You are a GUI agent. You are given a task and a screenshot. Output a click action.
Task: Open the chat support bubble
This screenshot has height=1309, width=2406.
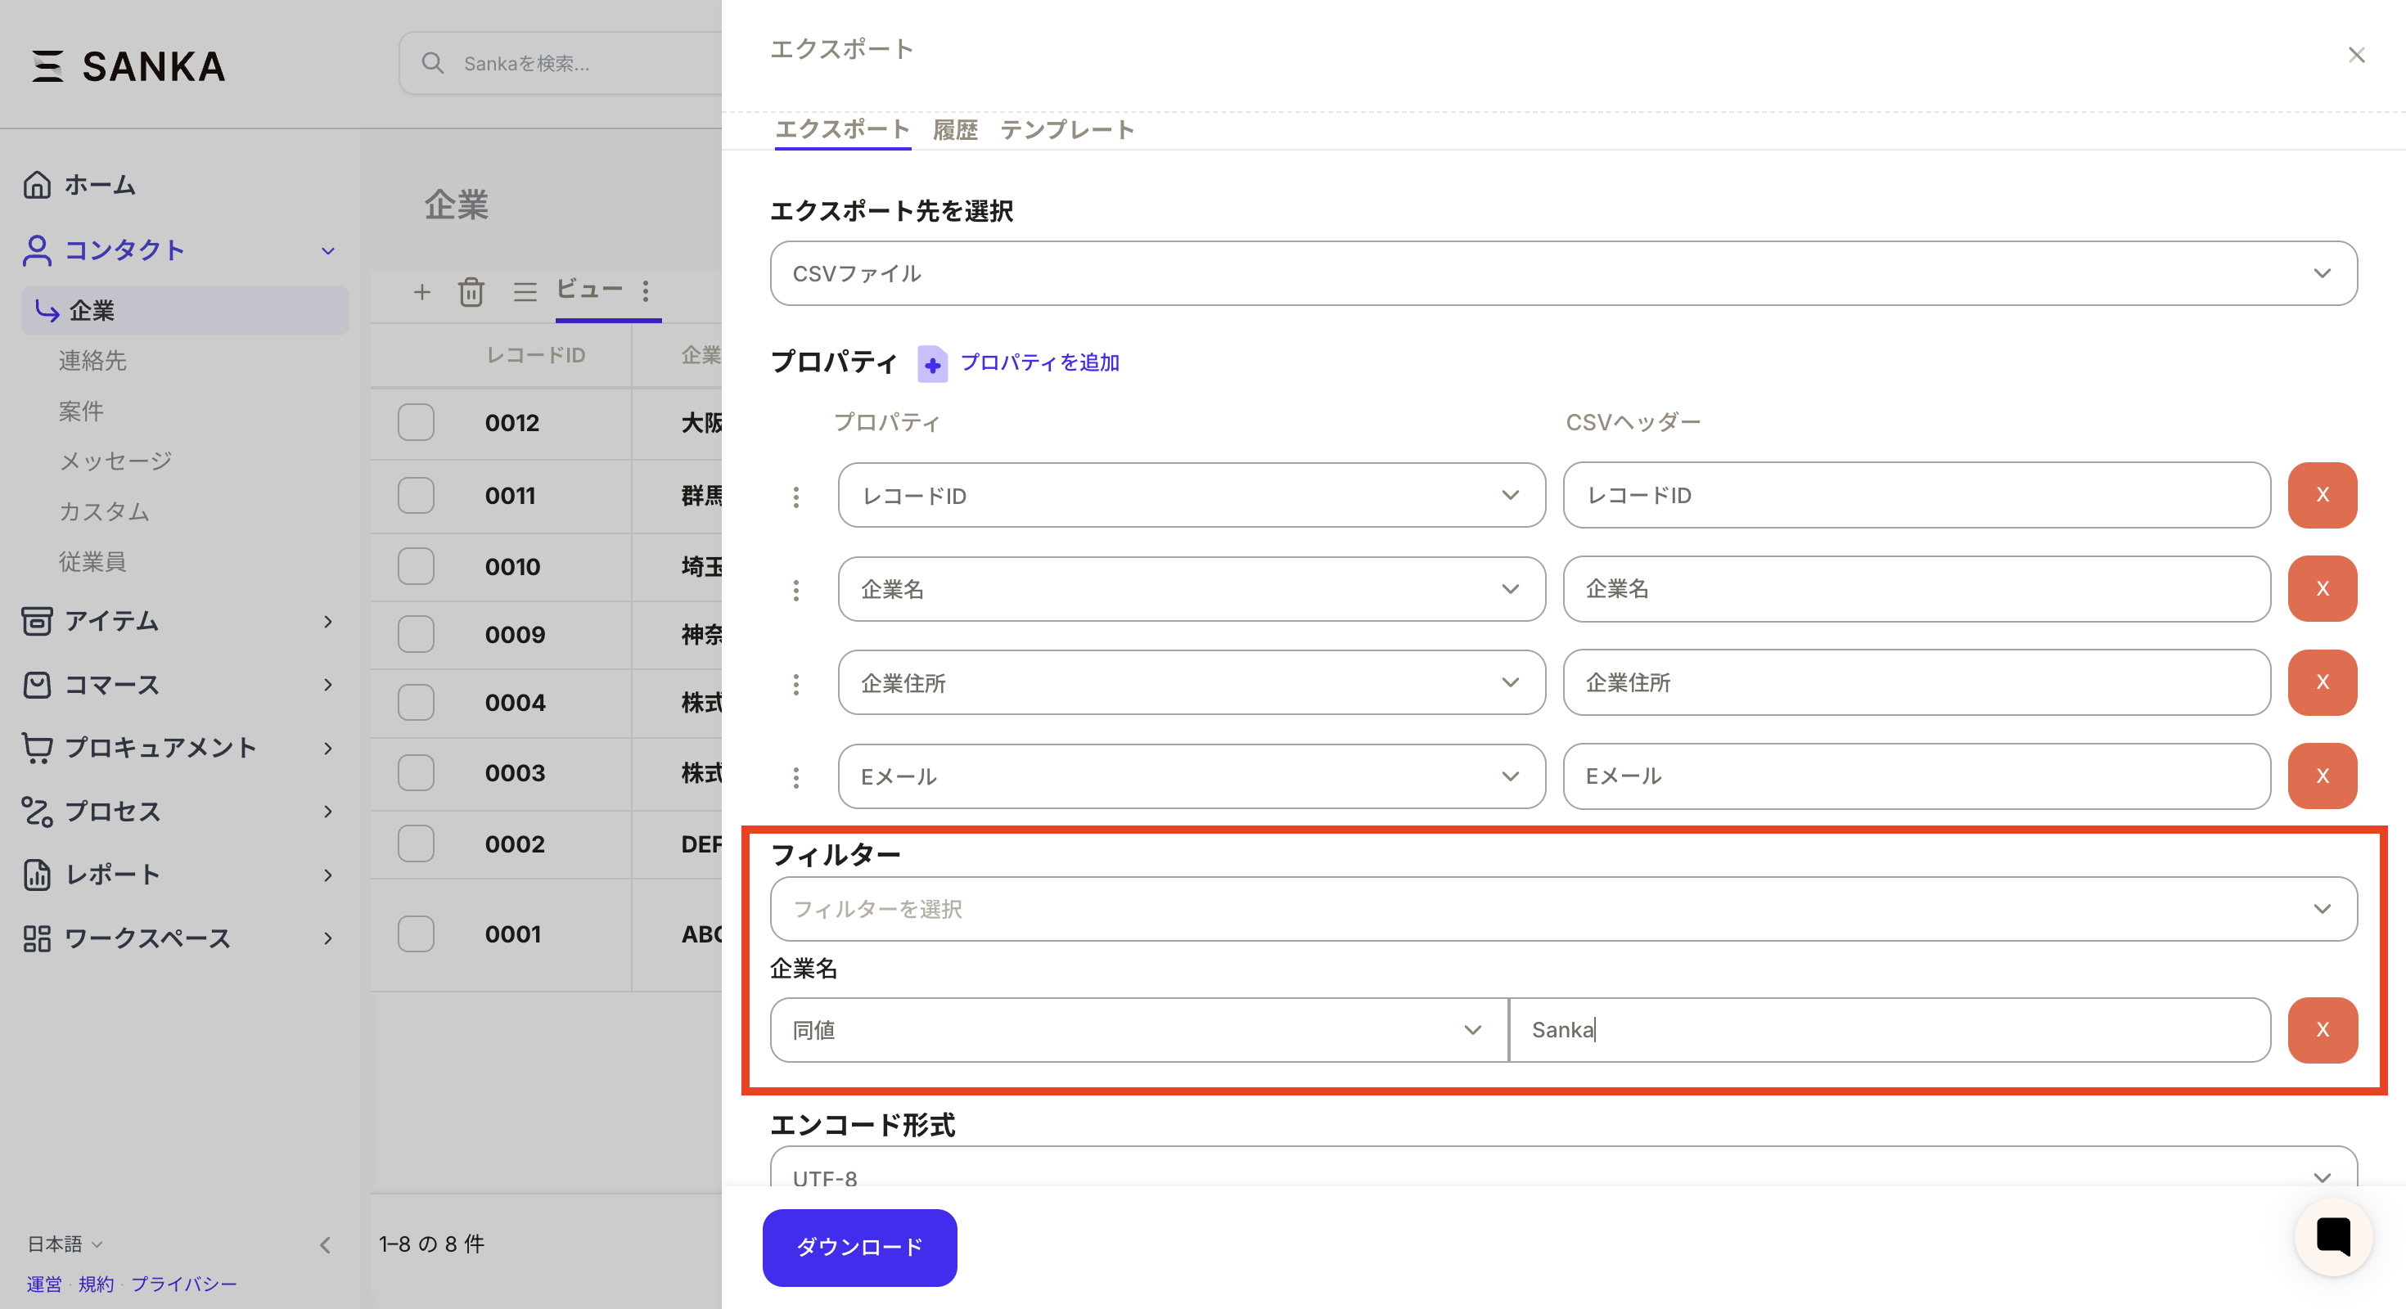coord(2333,1237)
